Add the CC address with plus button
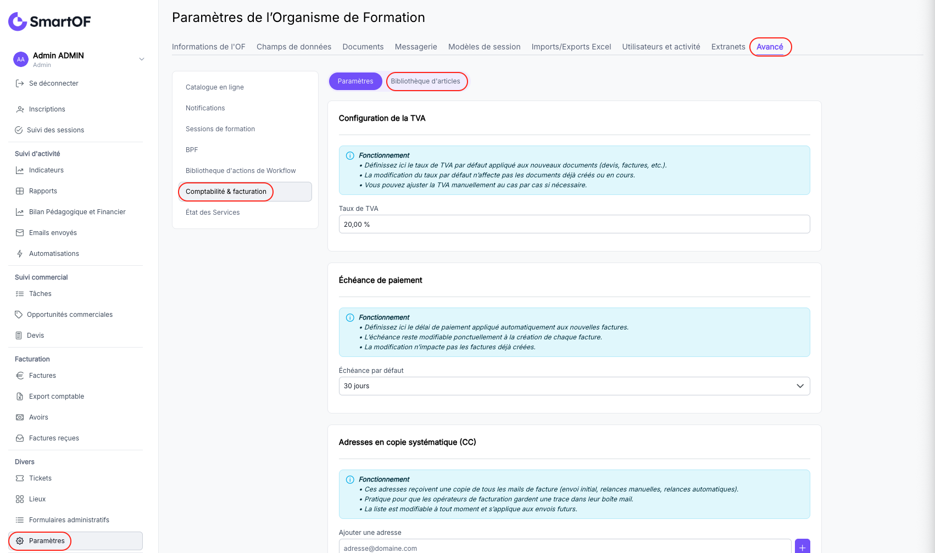The image size is (935, 553). 803,547
